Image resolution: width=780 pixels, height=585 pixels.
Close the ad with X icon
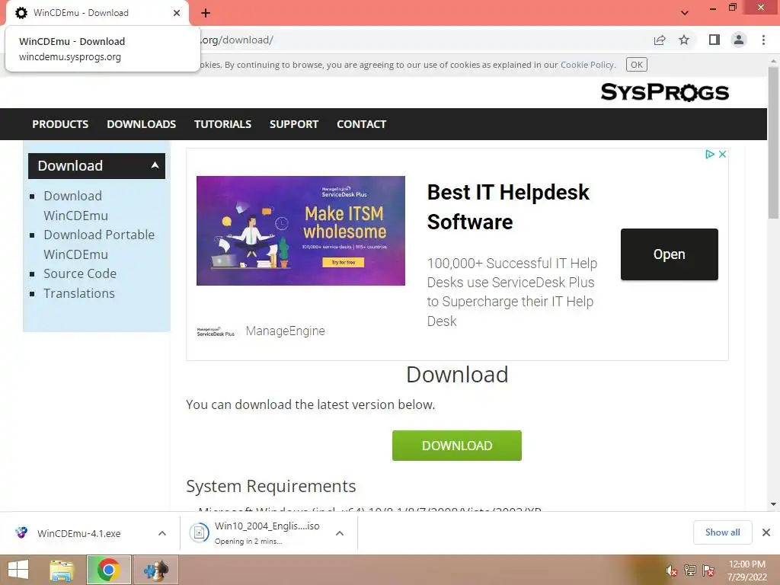(723, 154)
